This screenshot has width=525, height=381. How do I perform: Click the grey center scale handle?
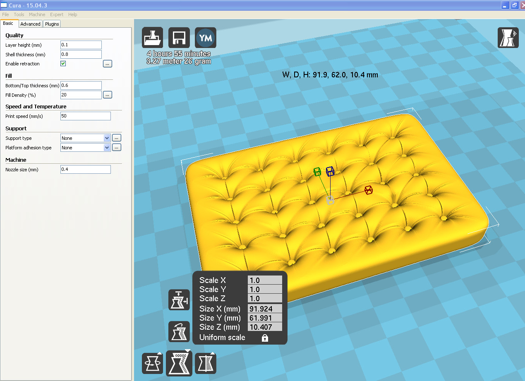tap(330, 200)
